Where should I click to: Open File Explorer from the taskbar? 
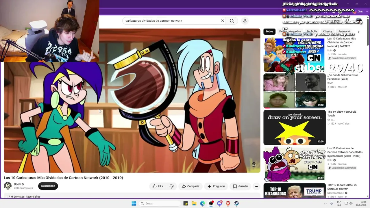(194, 203)
